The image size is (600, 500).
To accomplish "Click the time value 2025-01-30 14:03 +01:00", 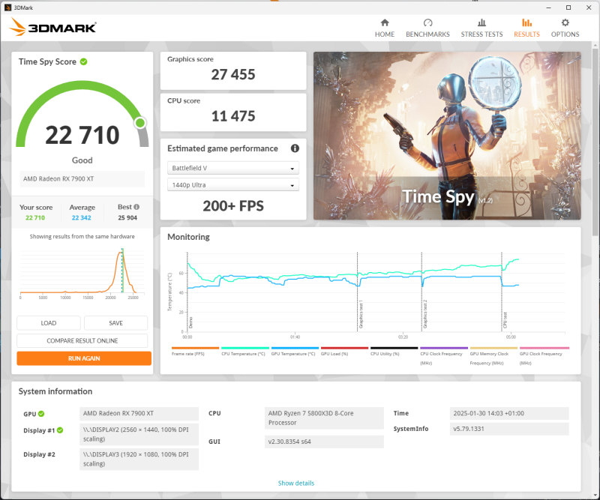I will tap(509, 413).
